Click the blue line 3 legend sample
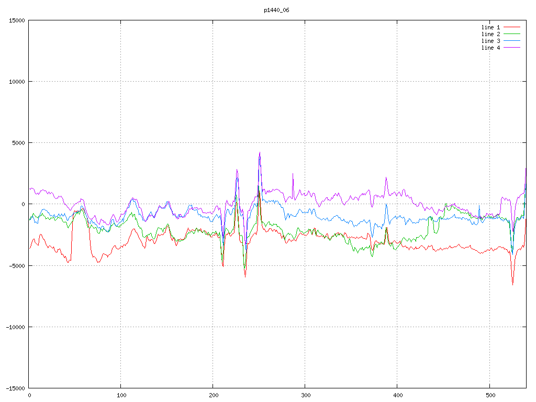The image size is (536, 402). coord(512,41)
